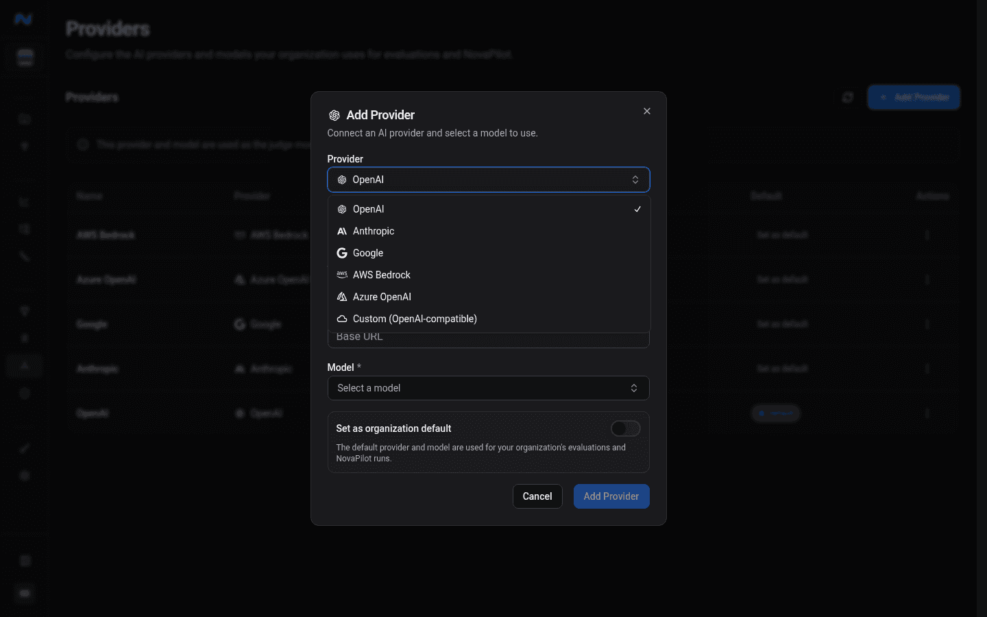Screen dimensions: 987x617
Task: Choose the OpenAI option in the list
Action: [488, 209]
